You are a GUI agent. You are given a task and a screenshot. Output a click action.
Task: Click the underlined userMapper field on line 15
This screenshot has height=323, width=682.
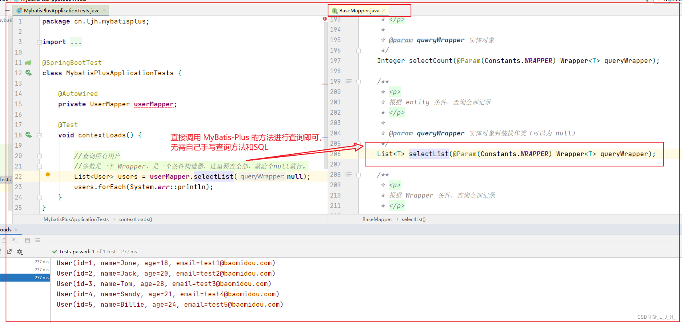(x=153, y=104)
